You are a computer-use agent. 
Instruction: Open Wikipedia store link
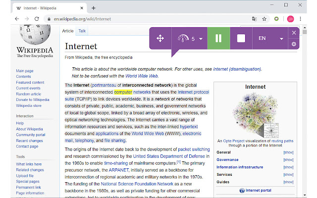pos(29,105)
